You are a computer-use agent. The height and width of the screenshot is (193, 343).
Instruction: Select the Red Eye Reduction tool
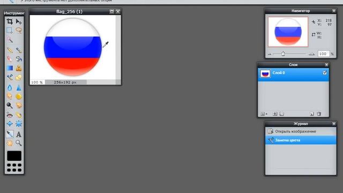coord(10,115)
